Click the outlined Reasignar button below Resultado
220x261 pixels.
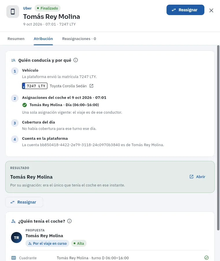pos(24,202)
